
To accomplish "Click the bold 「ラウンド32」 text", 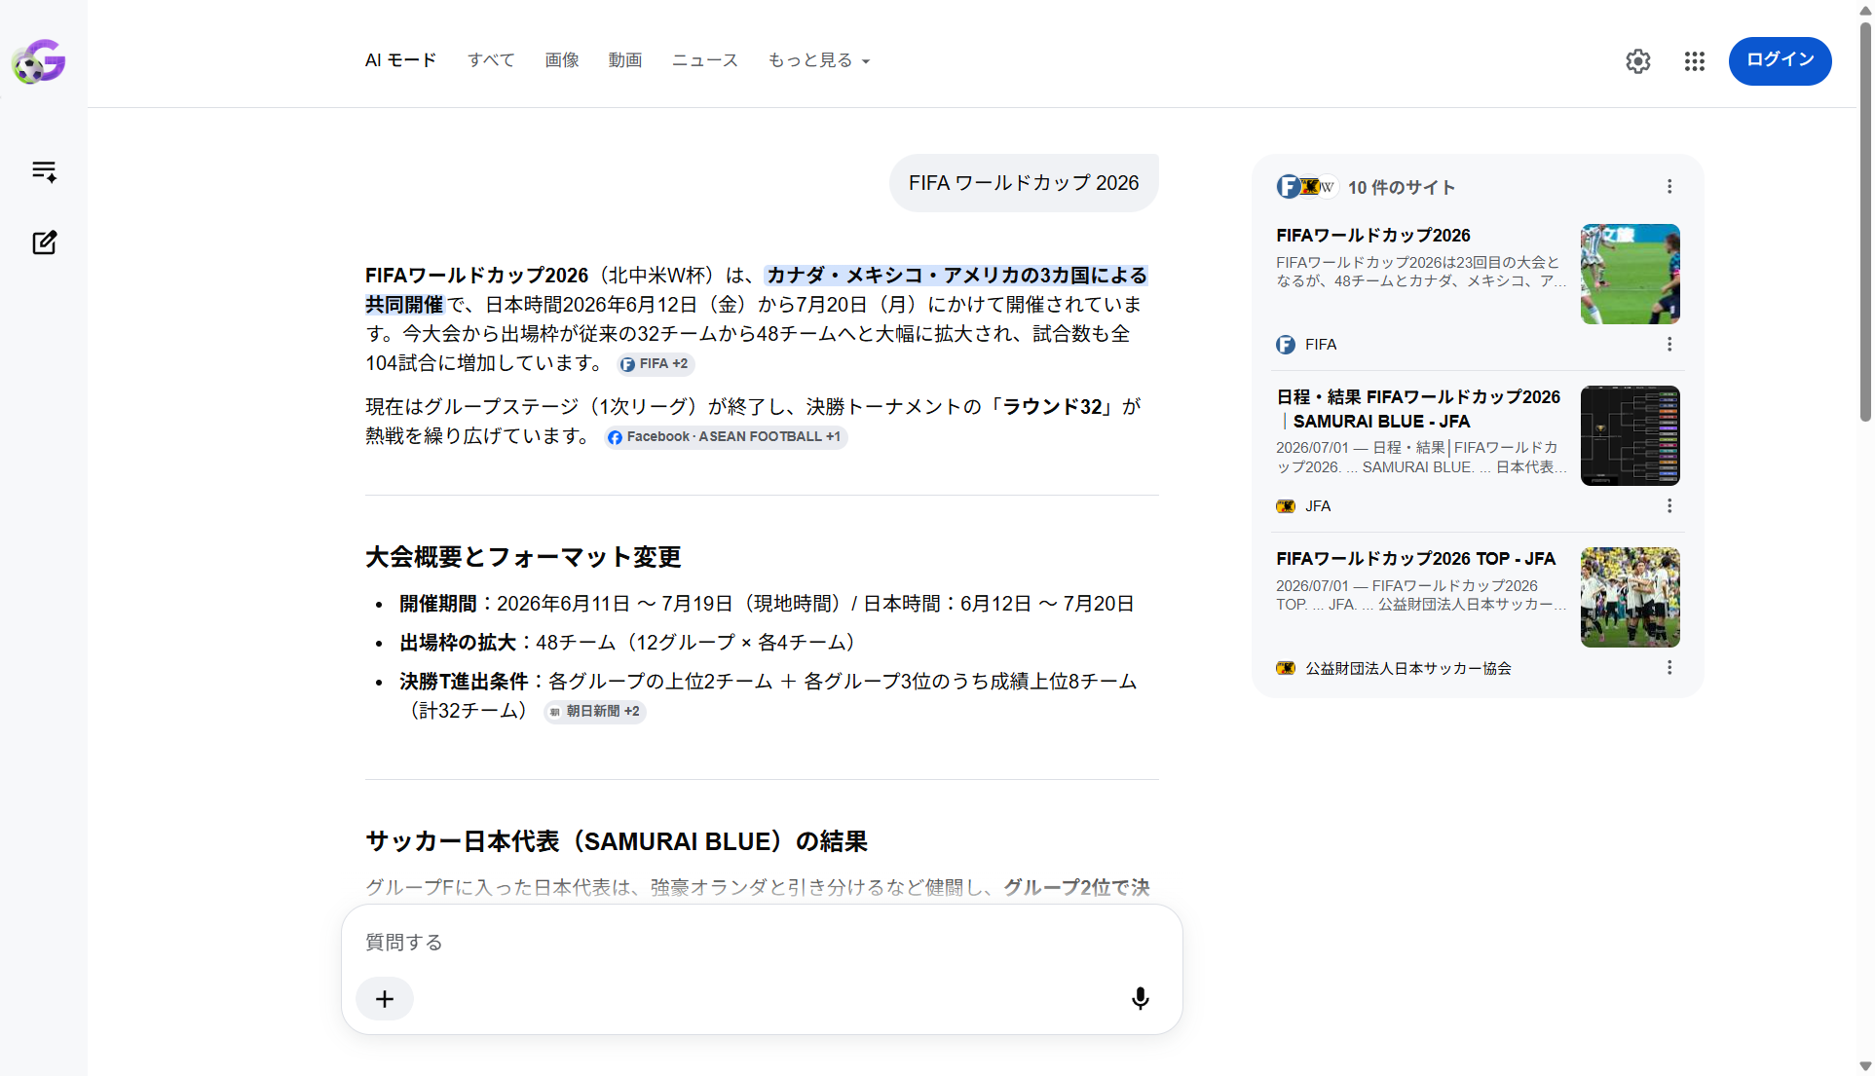I will [x=1052, y=407].
